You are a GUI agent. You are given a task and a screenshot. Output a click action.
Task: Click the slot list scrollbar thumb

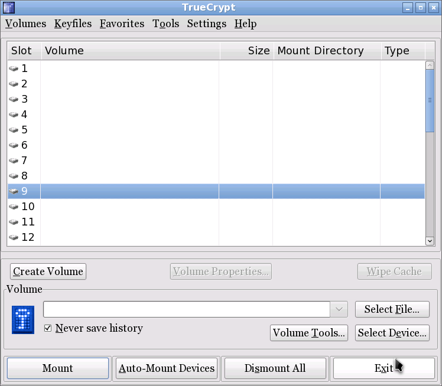[x=430, y=100]
